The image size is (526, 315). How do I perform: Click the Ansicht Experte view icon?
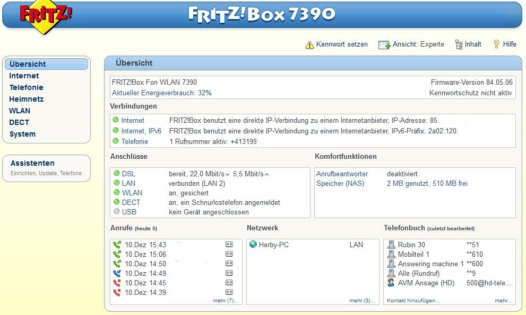pyautogui.click(x=384, y=45)
